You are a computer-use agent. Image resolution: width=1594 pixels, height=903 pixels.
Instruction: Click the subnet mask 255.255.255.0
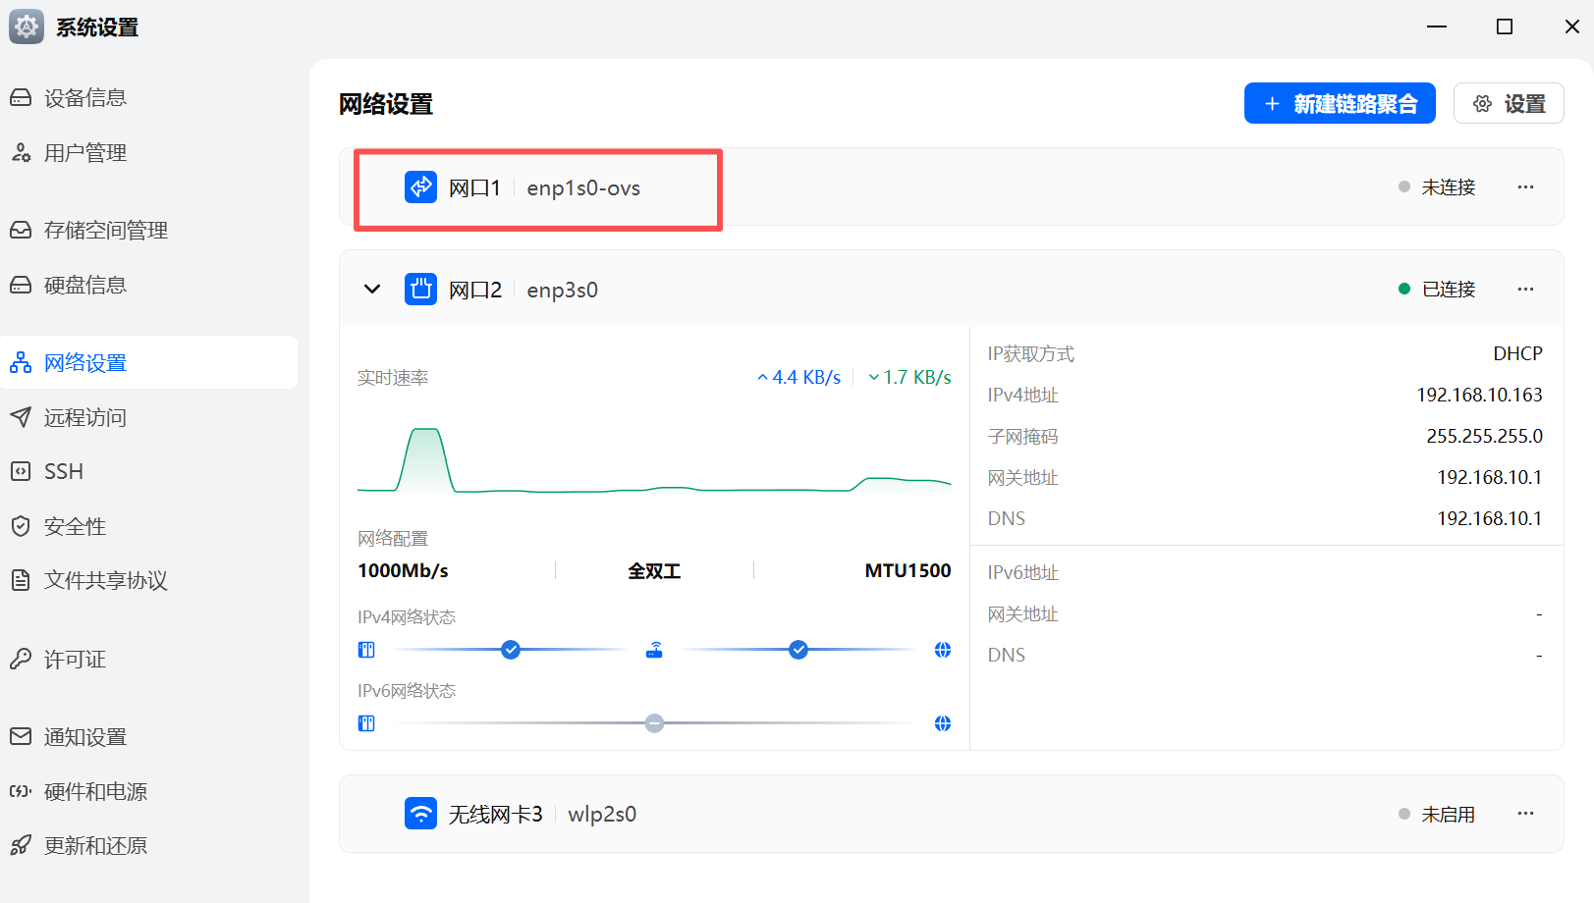click(x=1484, y=436)
